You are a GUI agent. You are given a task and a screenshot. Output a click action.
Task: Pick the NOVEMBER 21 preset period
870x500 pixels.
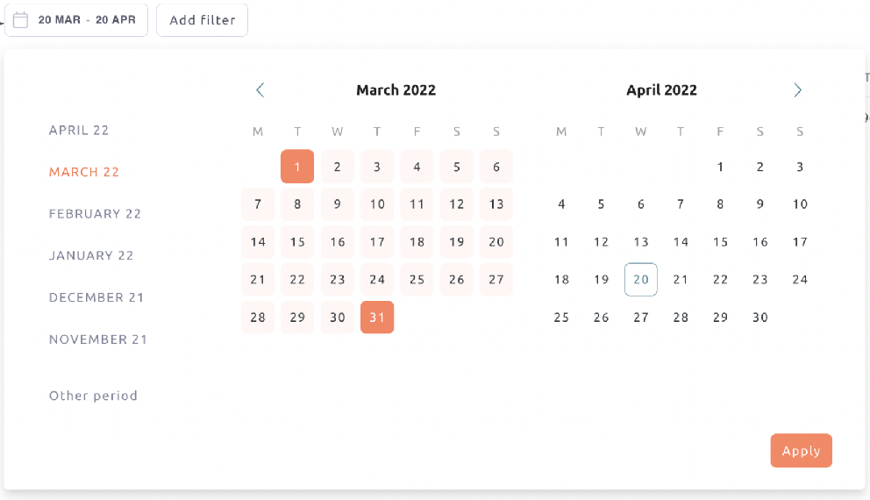tap(97, 339)
